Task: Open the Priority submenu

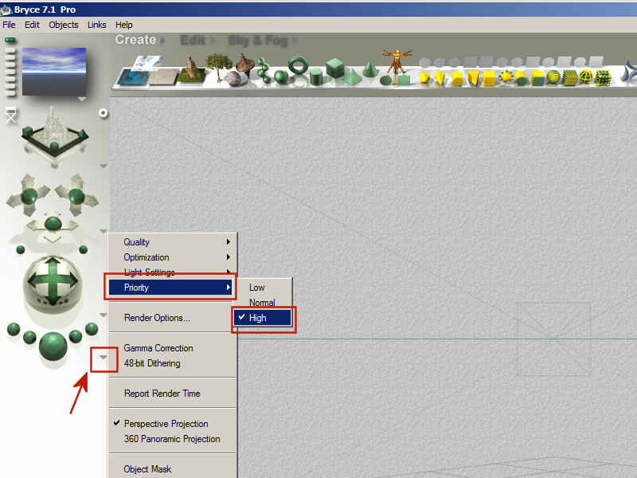Action: (x=170, y=288)
